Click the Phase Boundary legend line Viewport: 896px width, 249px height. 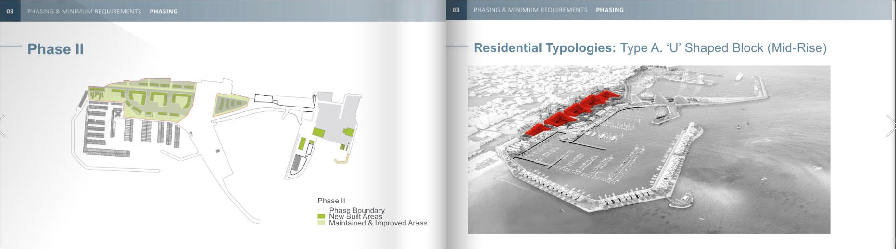(321, 211)
